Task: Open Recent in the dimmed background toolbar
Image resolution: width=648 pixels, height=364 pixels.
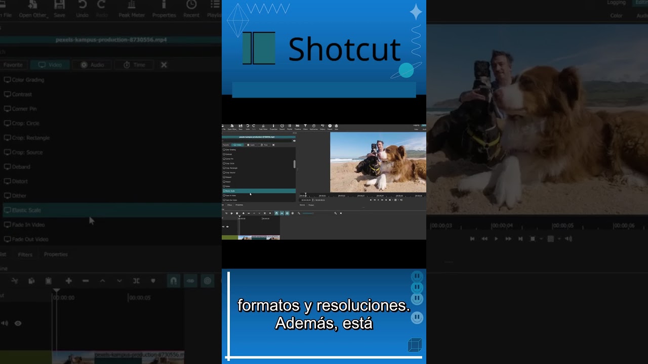Action: click(x=191, y=9)
